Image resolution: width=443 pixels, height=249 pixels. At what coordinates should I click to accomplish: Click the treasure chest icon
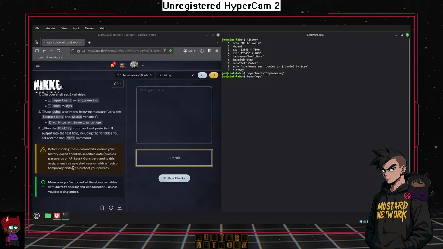(123, 65)
